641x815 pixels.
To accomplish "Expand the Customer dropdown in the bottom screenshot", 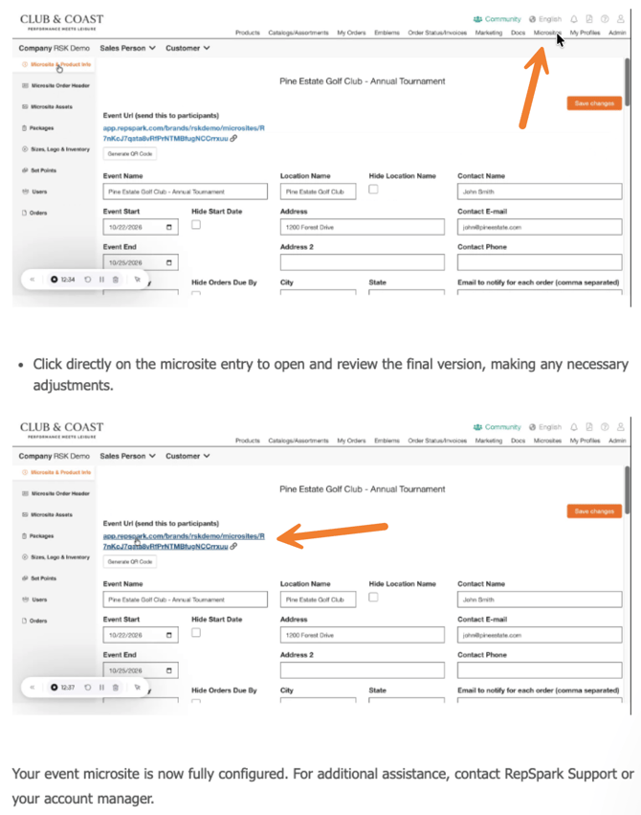I will pyautogui.click(x=188, y=456).
